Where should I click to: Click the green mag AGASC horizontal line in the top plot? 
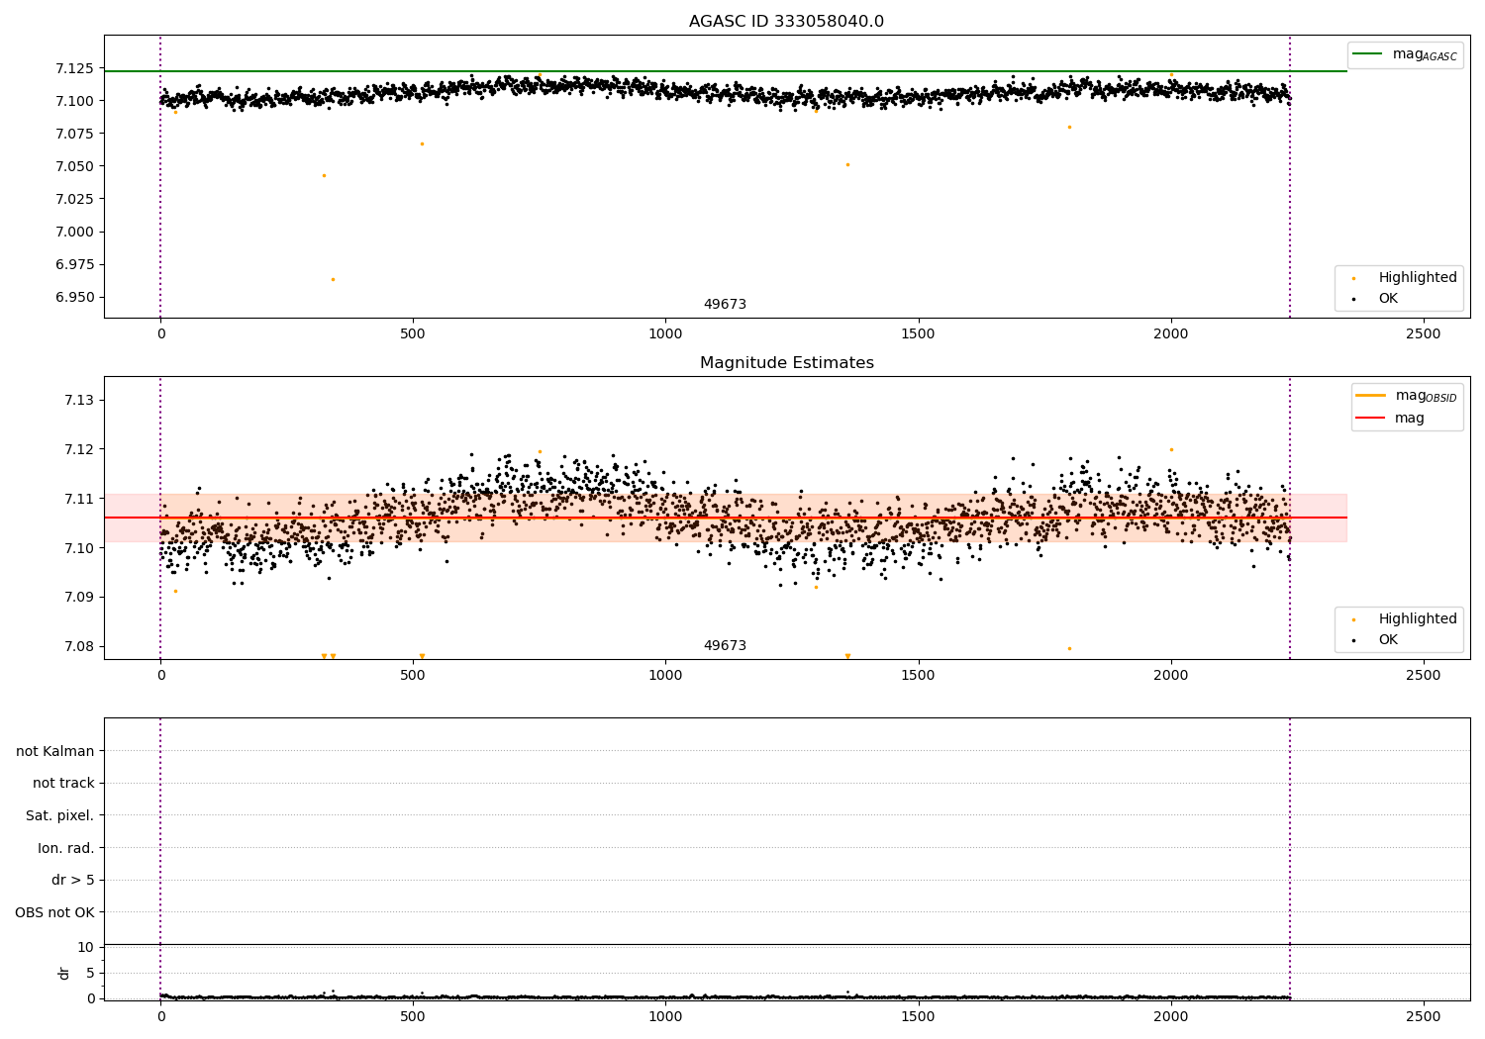click(725, 71)
